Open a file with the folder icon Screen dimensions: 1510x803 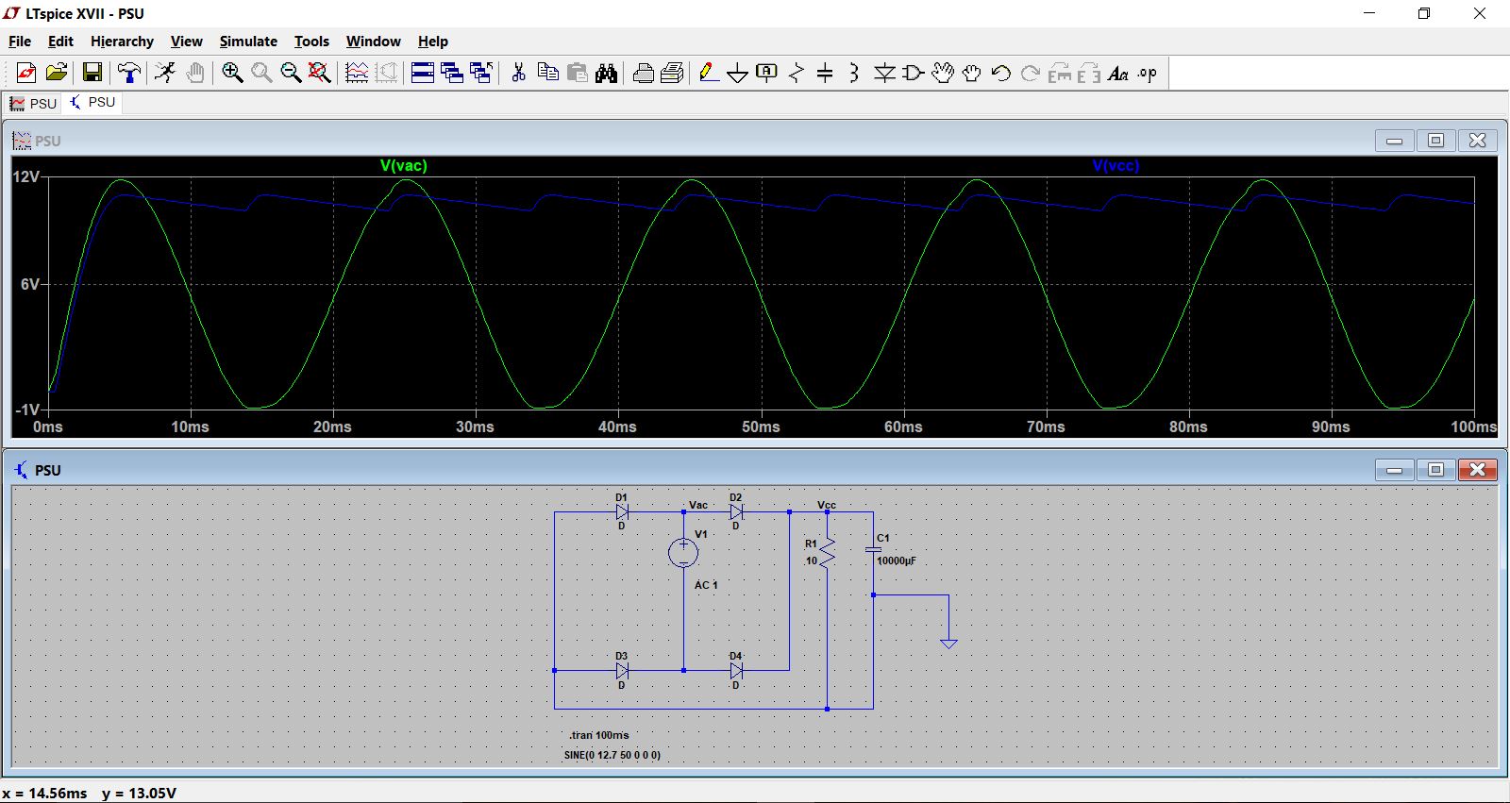[57, 73]
